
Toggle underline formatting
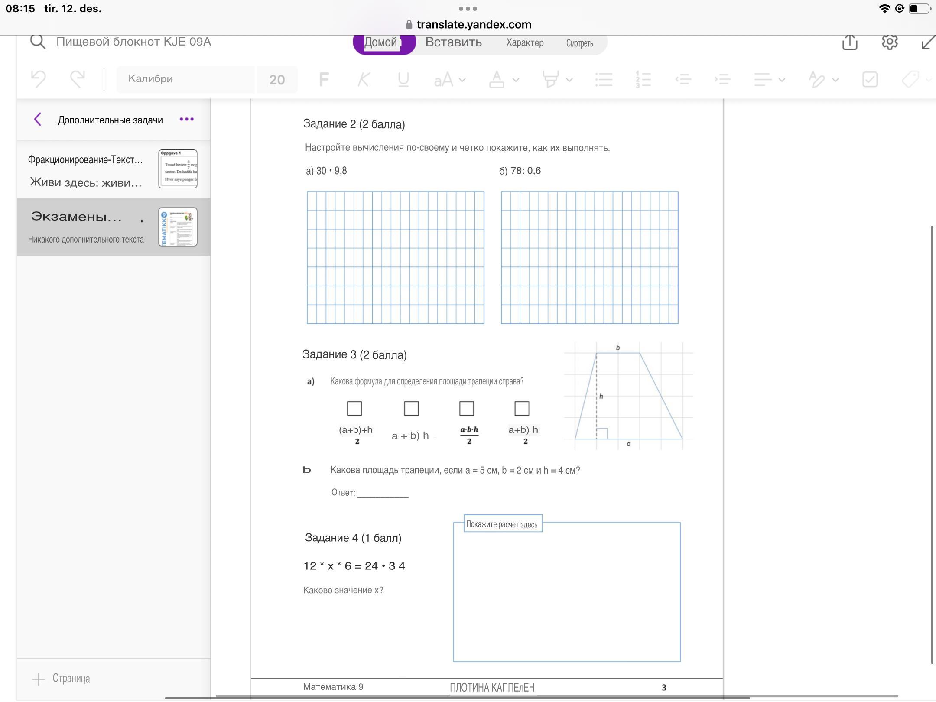click(x=403, y=79)
